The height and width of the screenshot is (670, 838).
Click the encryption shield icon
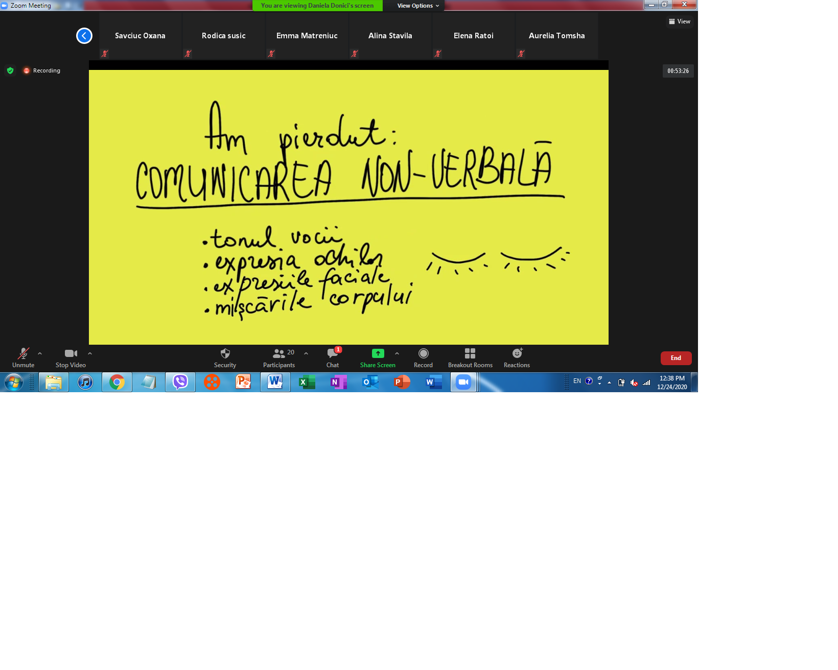10,70
